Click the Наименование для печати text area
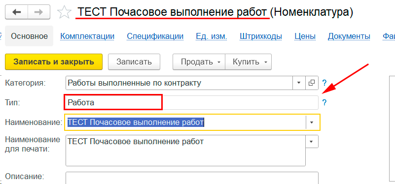 coord(185,151)
